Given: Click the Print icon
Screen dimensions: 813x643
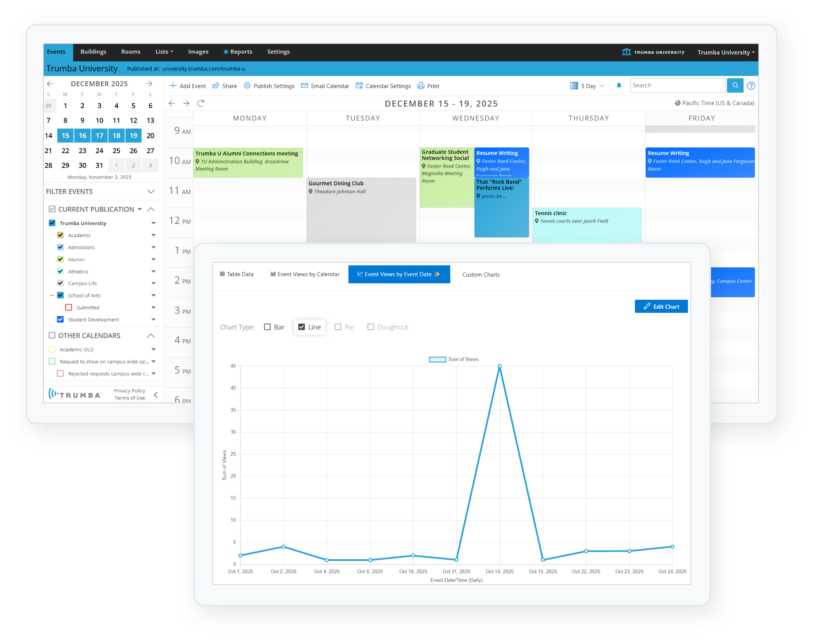Looking at the screenshot, I should pyautogui.click(x=421, y=86).
